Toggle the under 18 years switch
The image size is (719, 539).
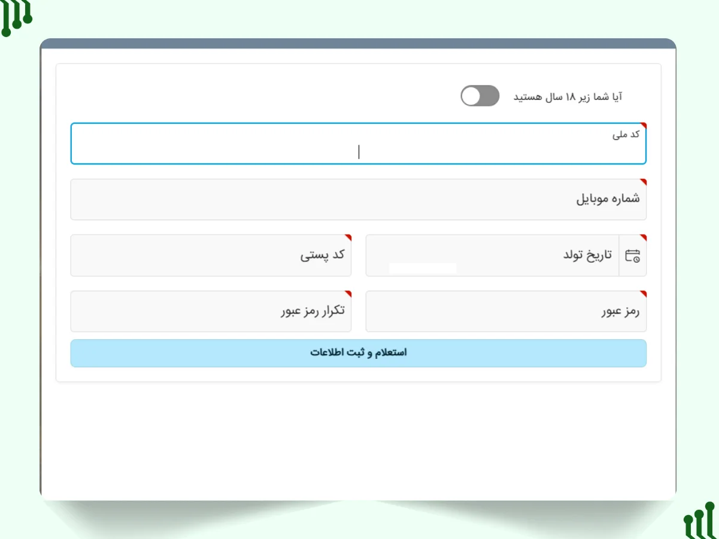point(480,96)
